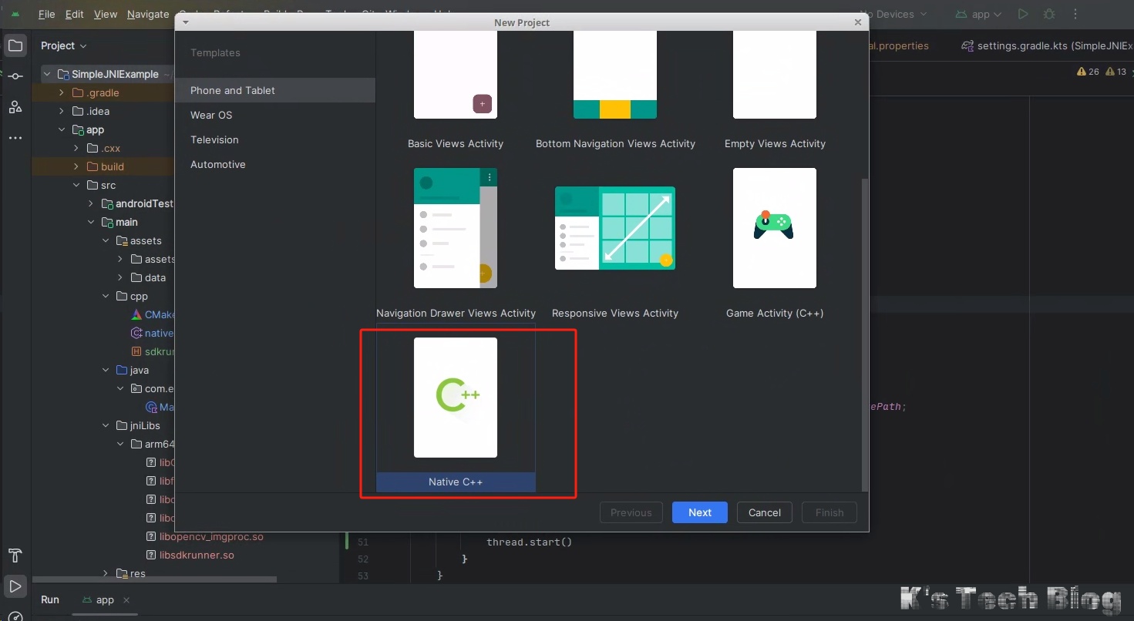Click the Debug bug icon in toolbar

tap(1048, 14)
